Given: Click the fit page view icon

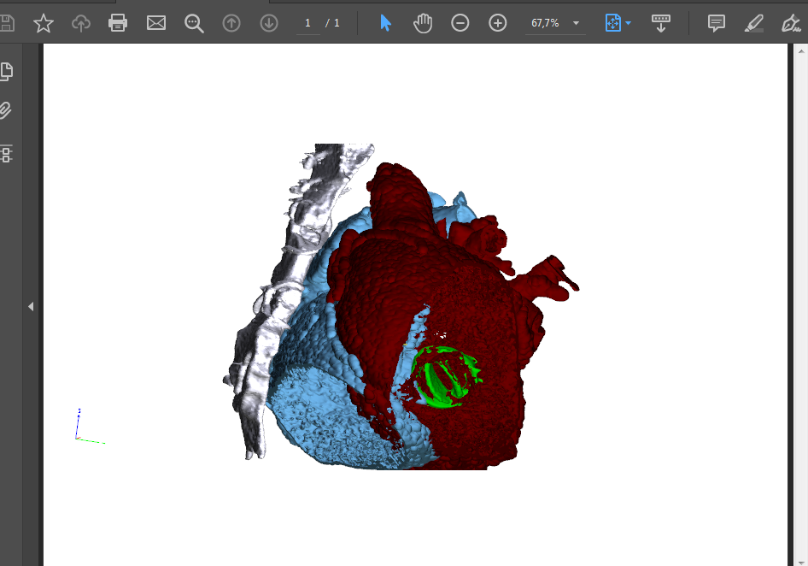Looking at the screenshot, I should pos(612,23).
